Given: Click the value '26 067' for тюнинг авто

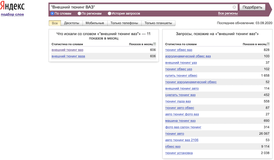Looking at the screenshot, I should point(264,134).
